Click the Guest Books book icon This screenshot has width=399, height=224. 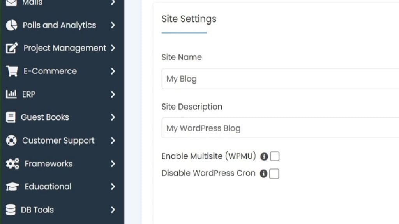(12, 117)
